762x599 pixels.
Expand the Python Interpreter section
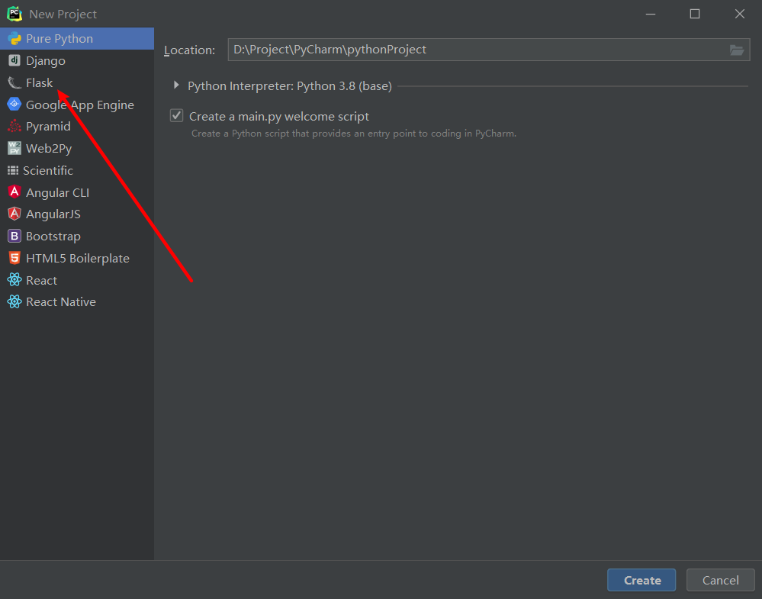click(176, 85)
